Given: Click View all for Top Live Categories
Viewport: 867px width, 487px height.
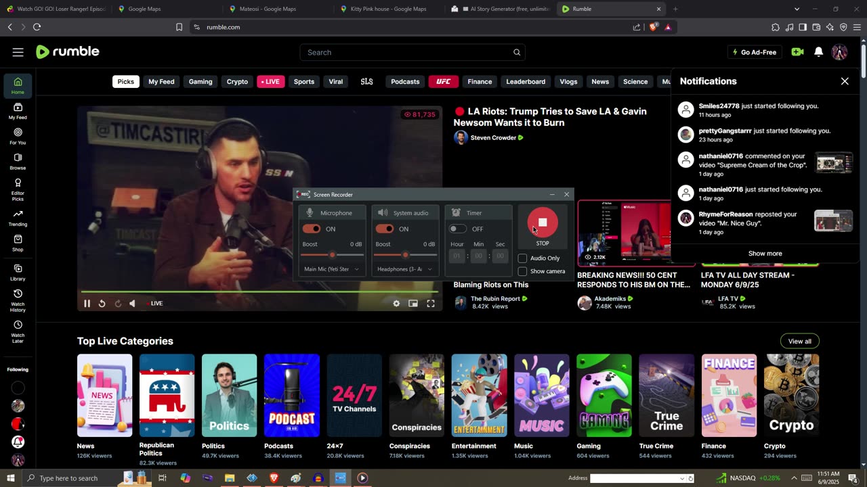Looking at the screenshot, I should [799, 341].
